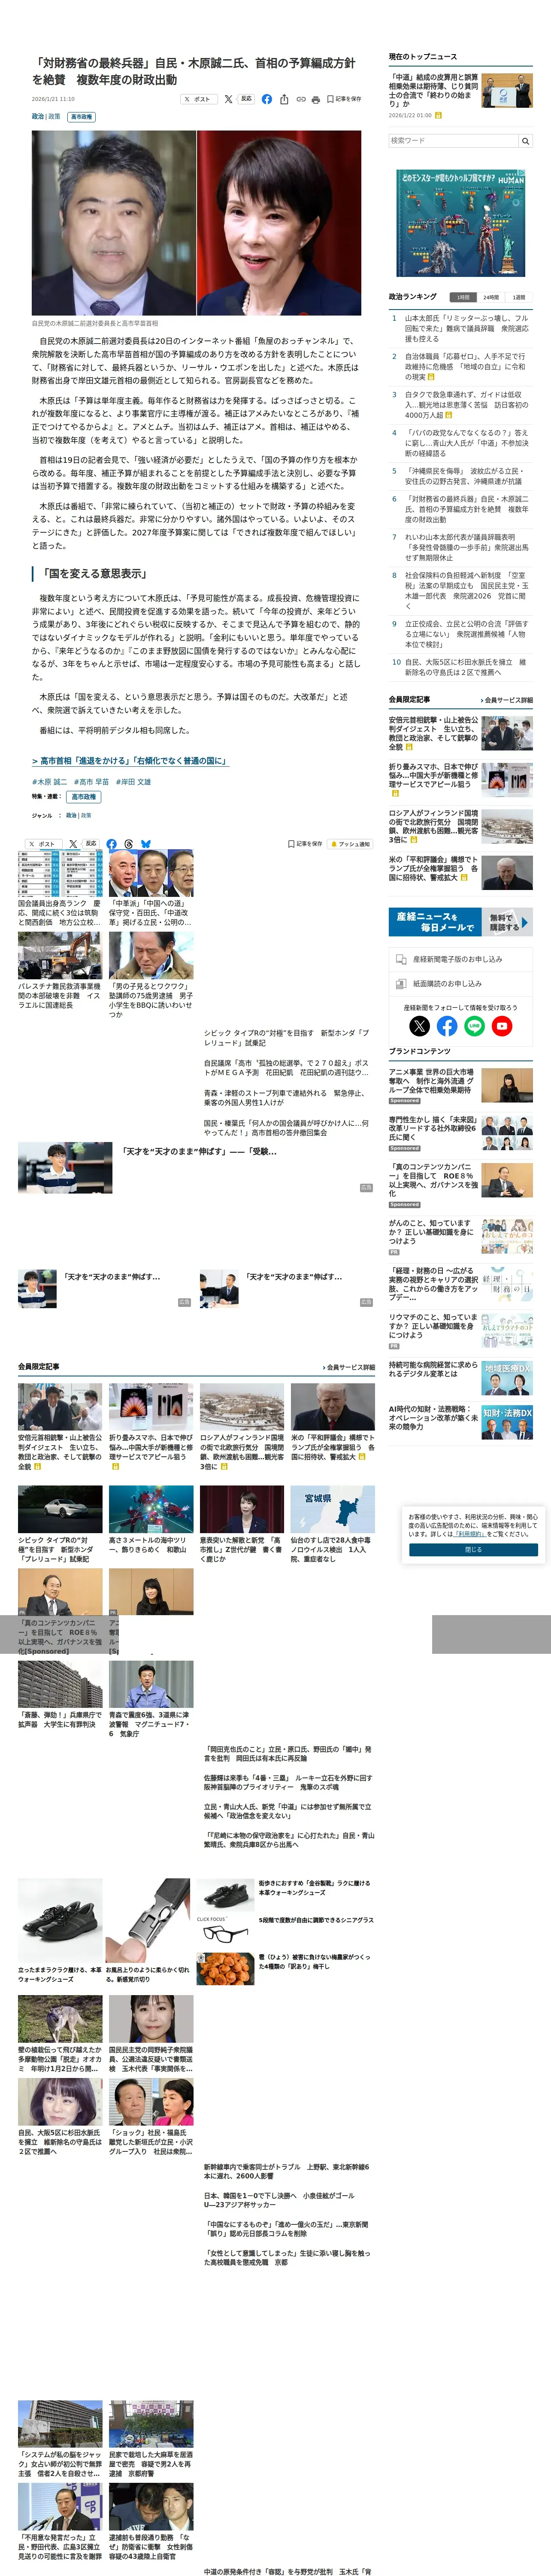Image resolution: width=551 pixels, height=2576 pixels.
Task: Open 新幹線車内で乗客同士がトラブル headline
Action: [287, 2172]
